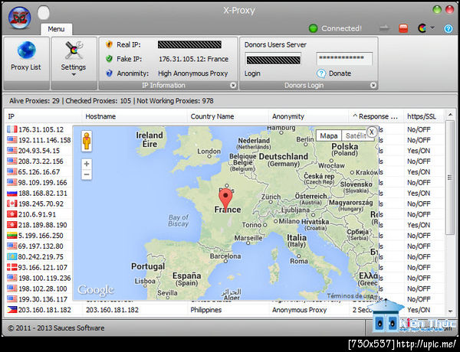The image size is (460, 352).
Task: Switch to the Menu ribbon tab
Action: pyautogui.click(x=56, y=29)
